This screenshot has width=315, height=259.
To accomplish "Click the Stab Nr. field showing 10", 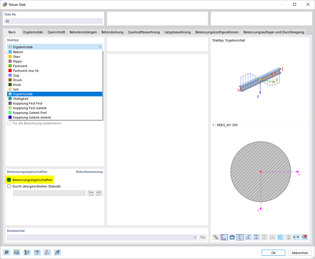I will coord(53,21).
